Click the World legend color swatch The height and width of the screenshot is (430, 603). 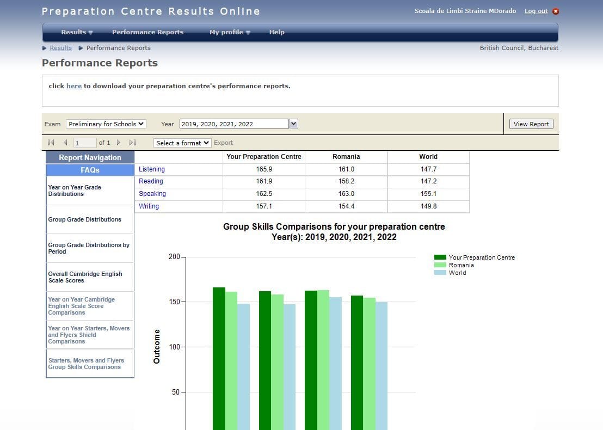440,273
